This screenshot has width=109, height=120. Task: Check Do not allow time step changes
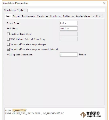tap(8, 44)
